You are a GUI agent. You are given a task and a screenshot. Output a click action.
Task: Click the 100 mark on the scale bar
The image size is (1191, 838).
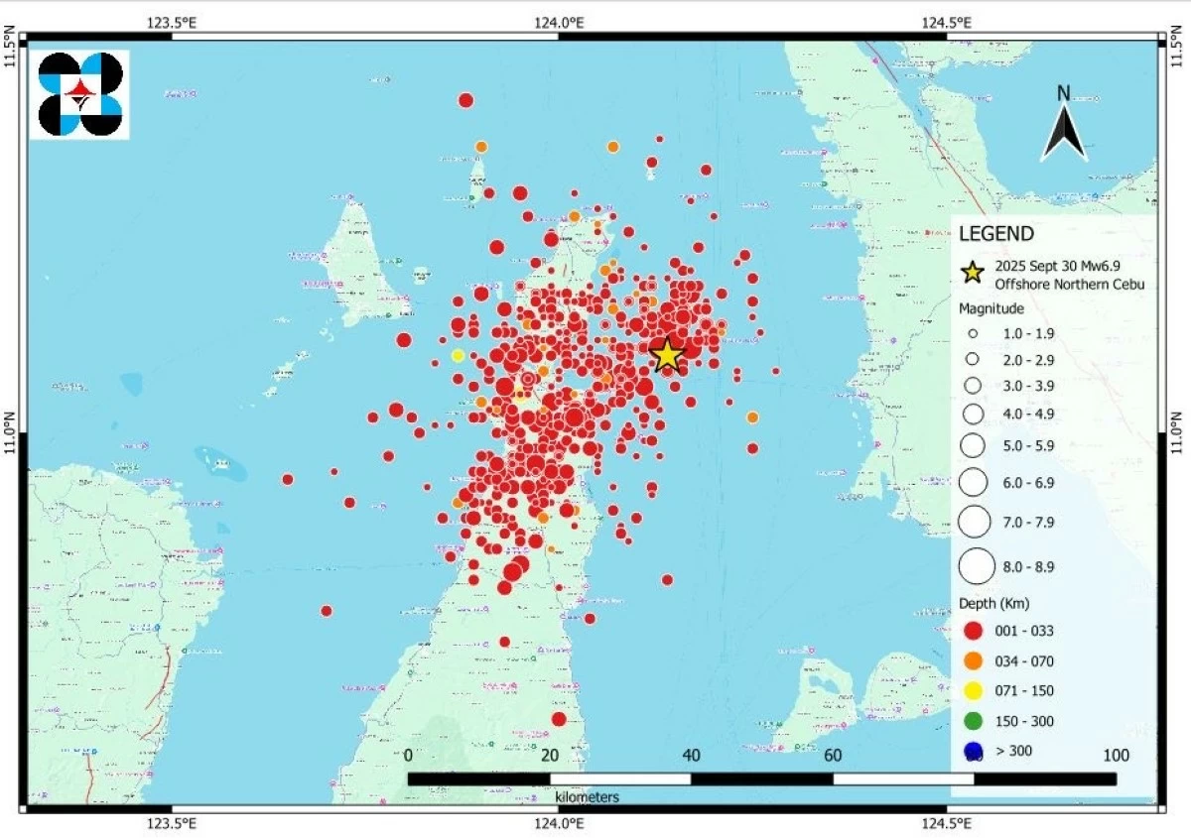pyautogui.click(x=1116, y=756)
